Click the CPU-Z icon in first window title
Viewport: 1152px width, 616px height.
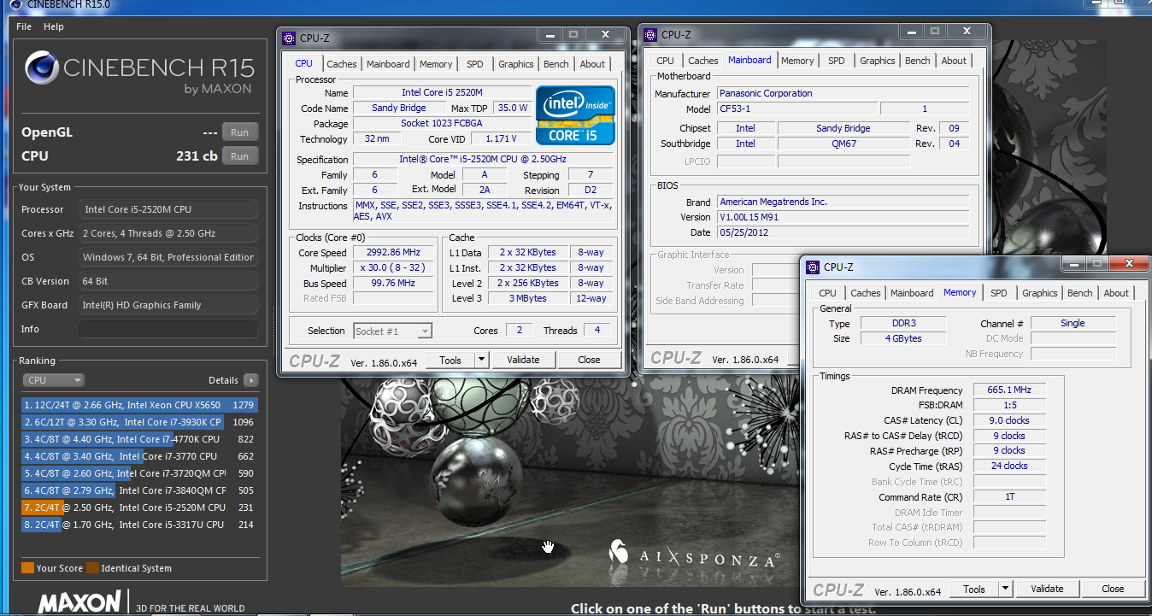pos(290,38)
